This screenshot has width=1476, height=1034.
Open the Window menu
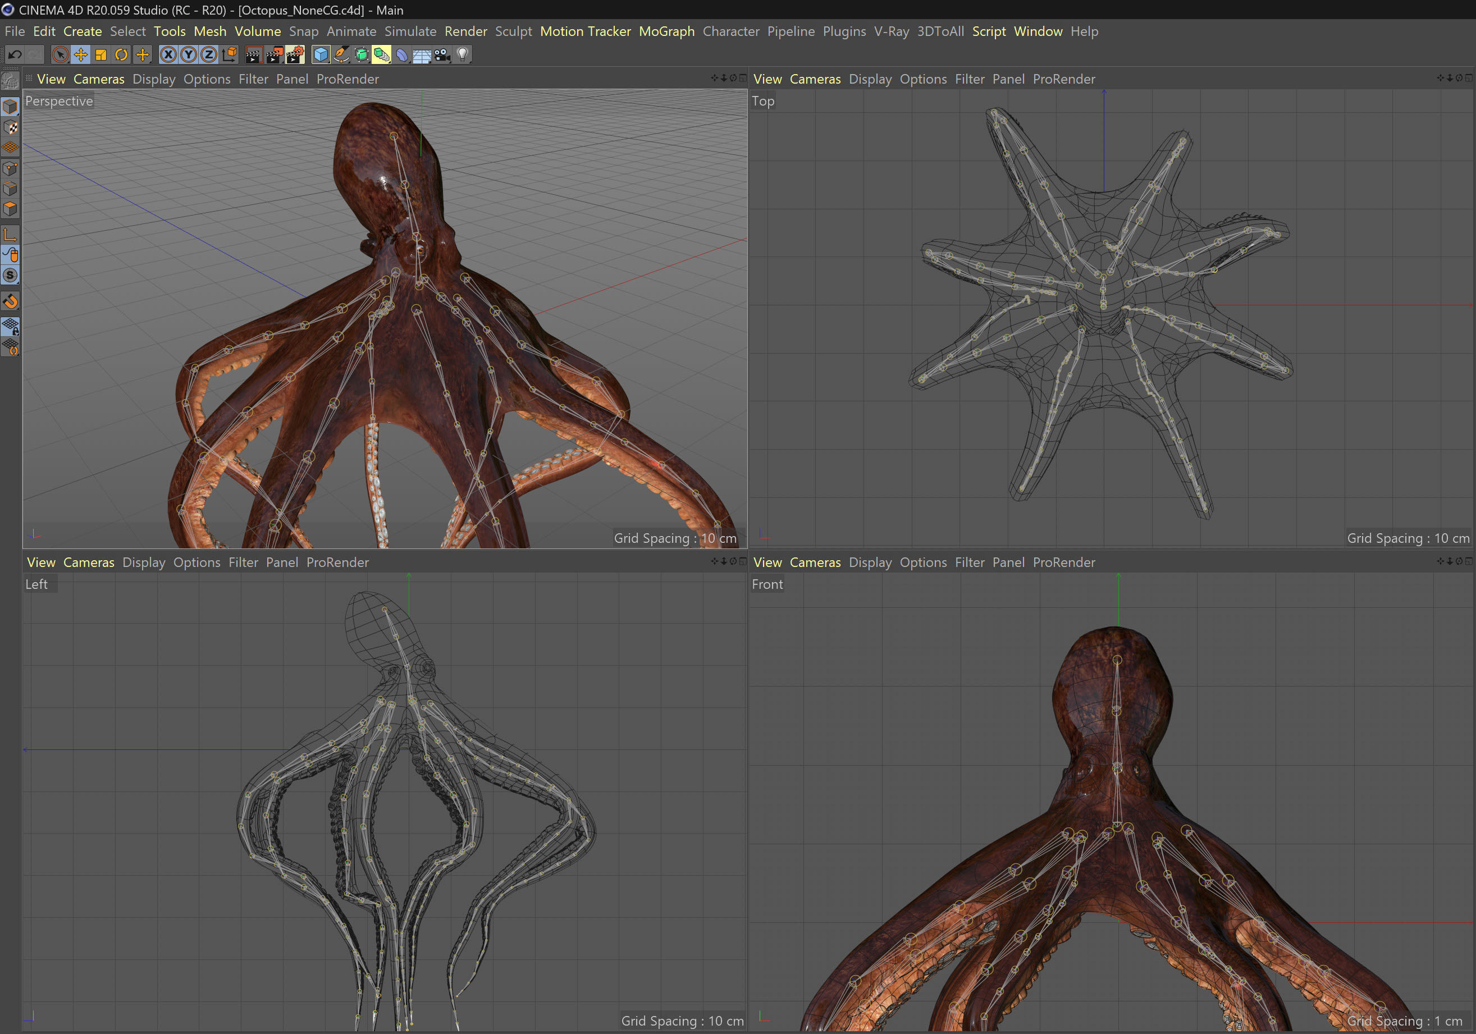pyautogui.click(x=1038, y=31)
